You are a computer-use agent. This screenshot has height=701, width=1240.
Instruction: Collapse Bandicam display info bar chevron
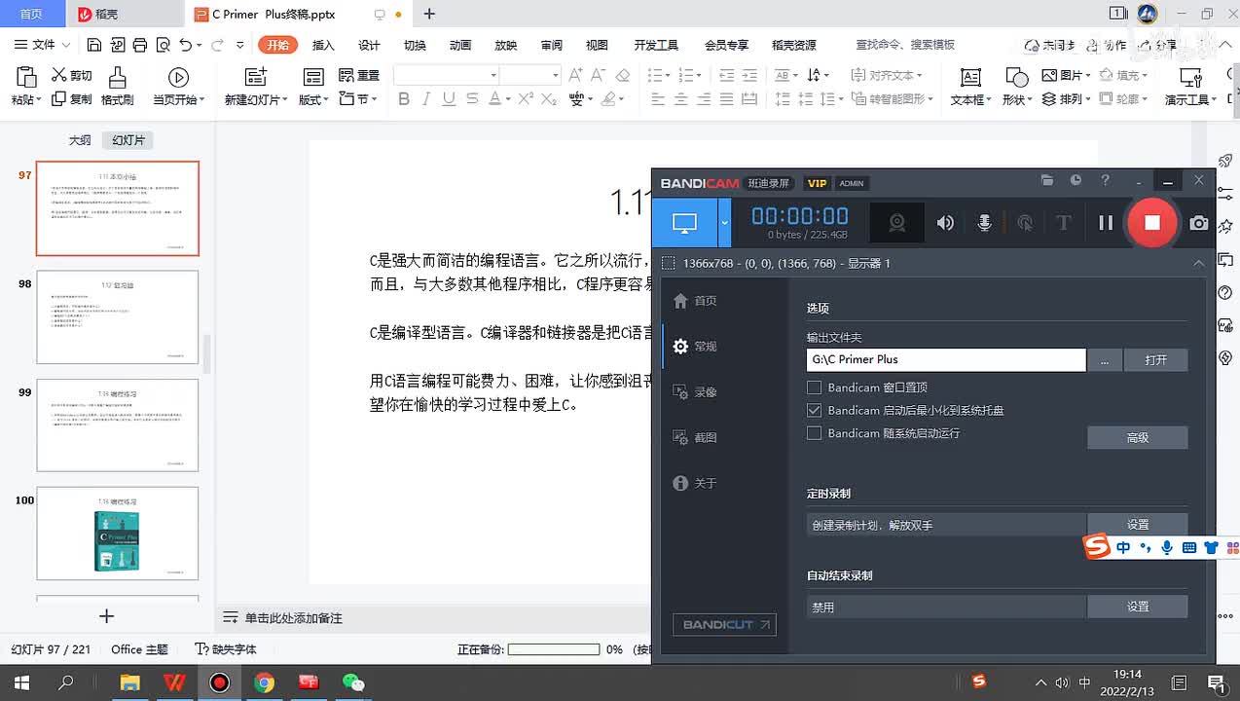(x=1200, y=263)
